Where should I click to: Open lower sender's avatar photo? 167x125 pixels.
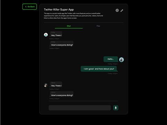[46, 85]
